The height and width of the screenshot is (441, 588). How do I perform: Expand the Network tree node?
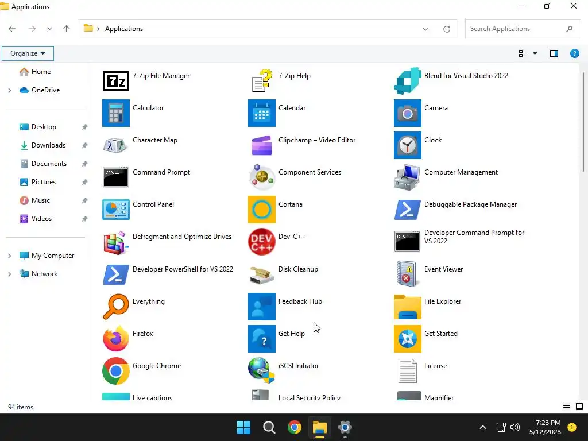pos(9,274)
